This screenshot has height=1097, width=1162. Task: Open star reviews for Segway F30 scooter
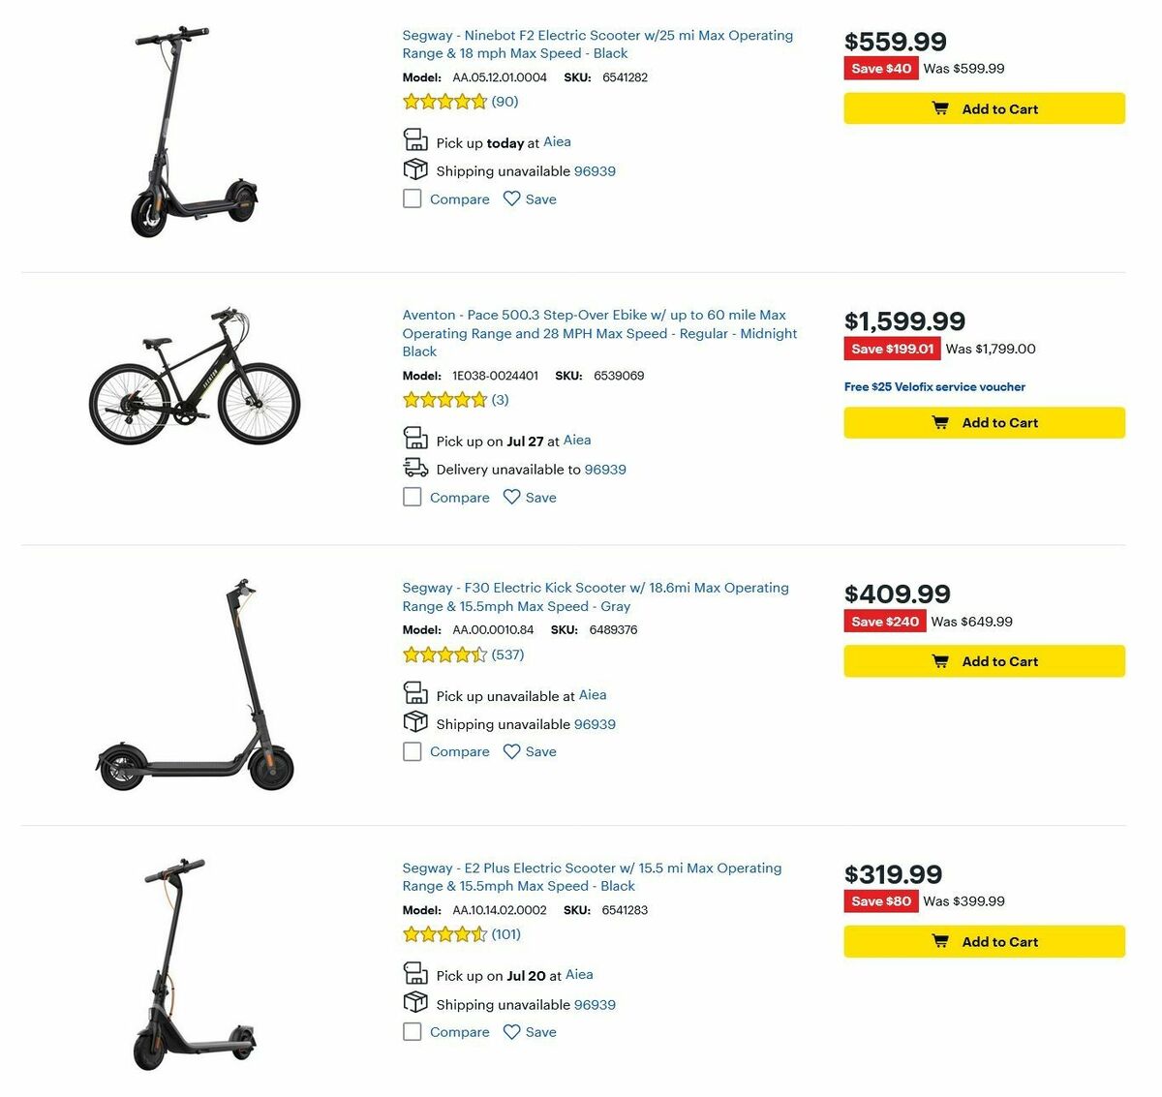pos(444,655)
